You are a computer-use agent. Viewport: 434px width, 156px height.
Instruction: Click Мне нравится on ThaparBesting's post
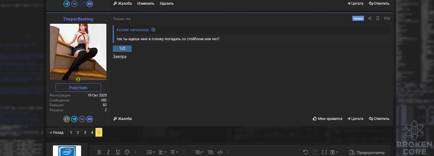pyautogui.click(x=328, y=119)
